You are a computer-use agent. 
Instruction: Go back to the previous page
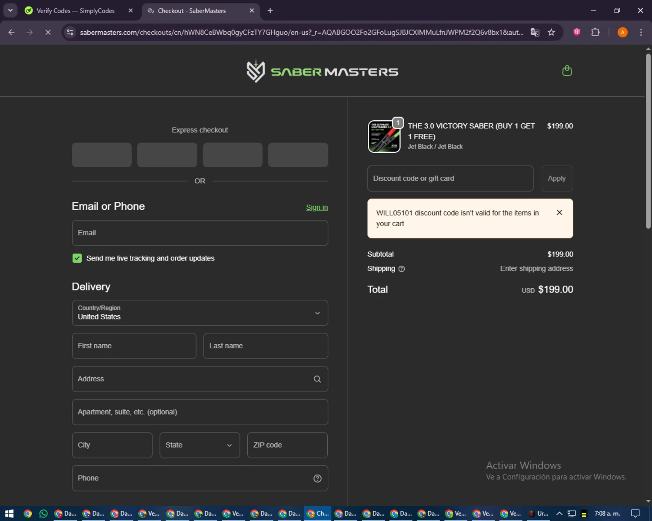tap(12, 32)
